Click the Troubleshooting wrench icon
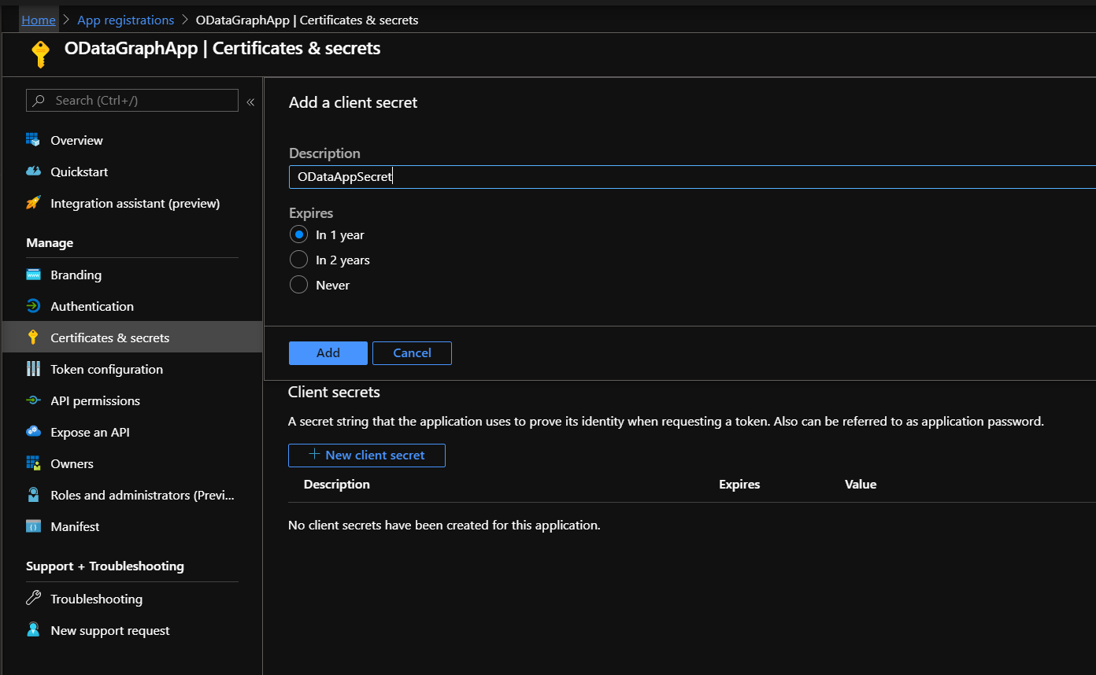The height and width of the screenshot is (675, 1096). pos(33,599)
